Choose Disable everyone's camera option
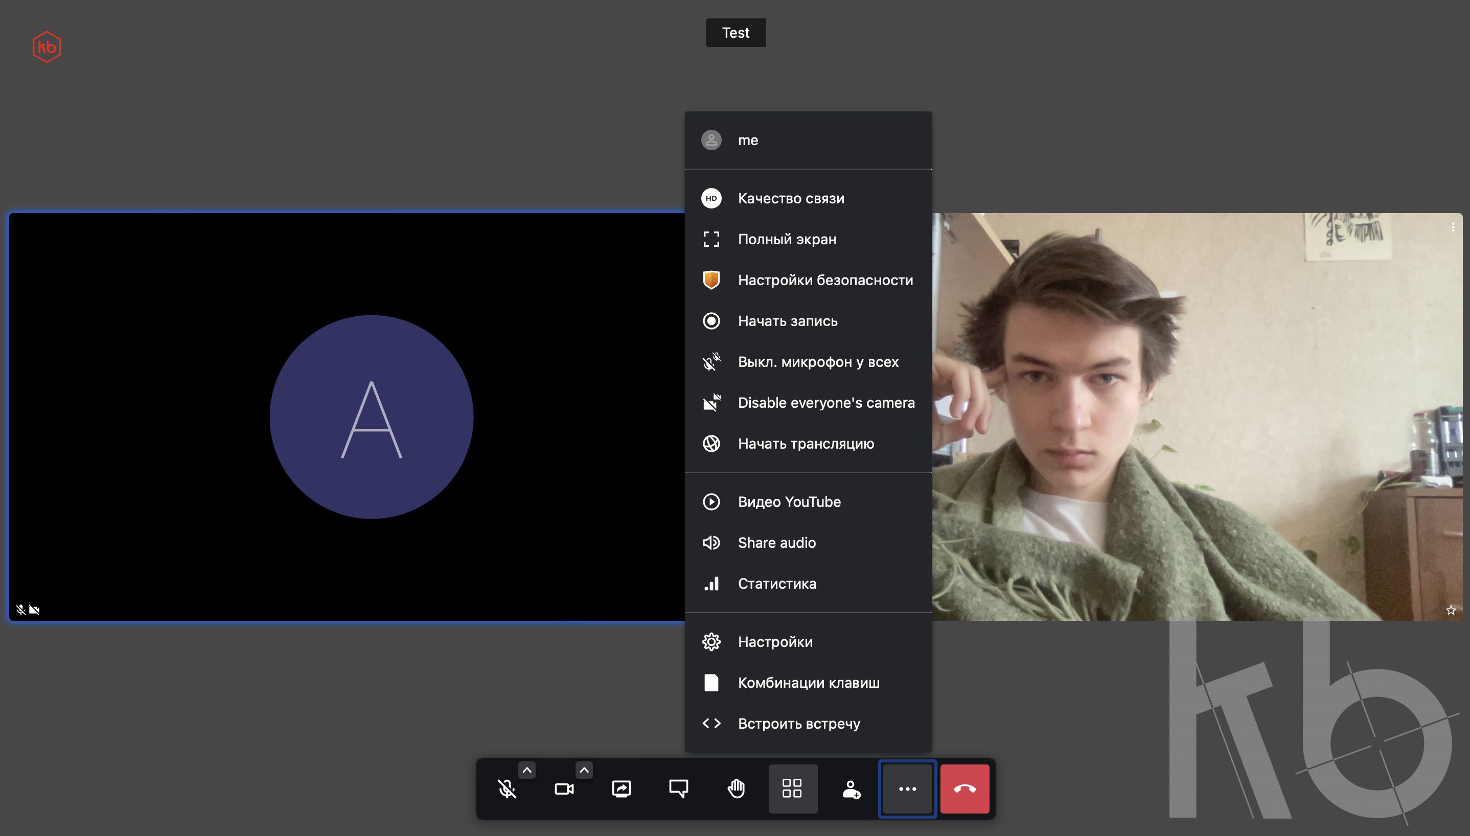1470x836 pixels. (826, 403)
